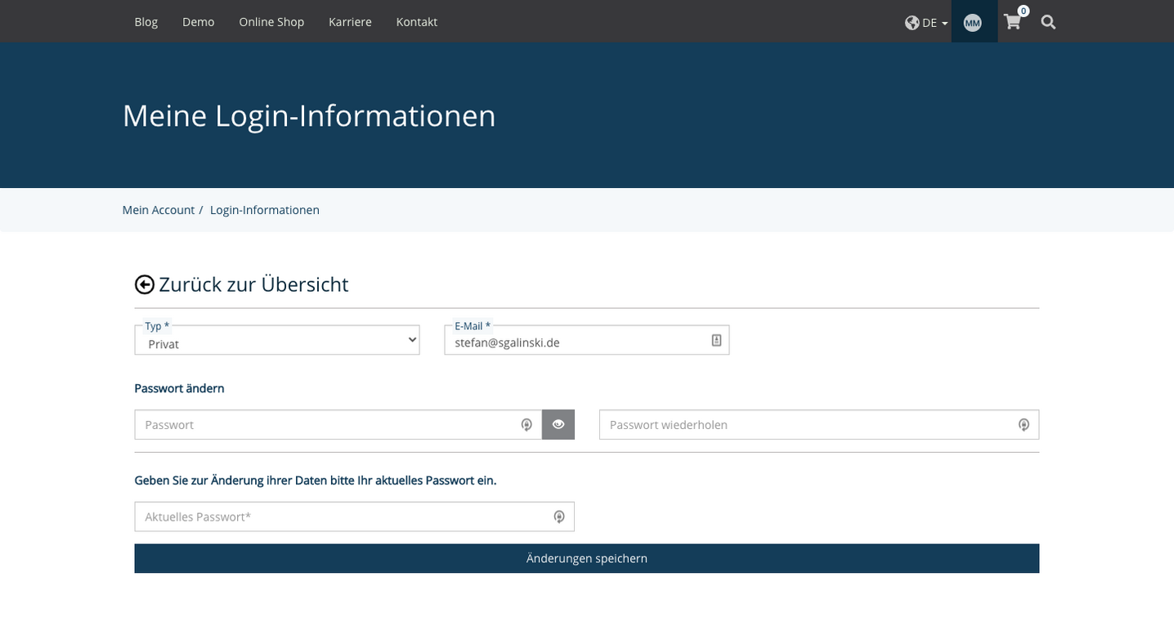Click the Zurück zur Übersicht link
This screenshot has height=635, width=1174.
(x=254, y=284)
